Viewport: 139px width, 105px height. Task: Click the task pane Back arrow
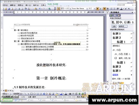[x=111, y=15]
